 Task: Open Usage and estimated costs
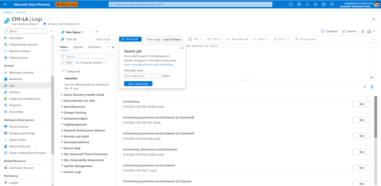click(x=26, y=99)
